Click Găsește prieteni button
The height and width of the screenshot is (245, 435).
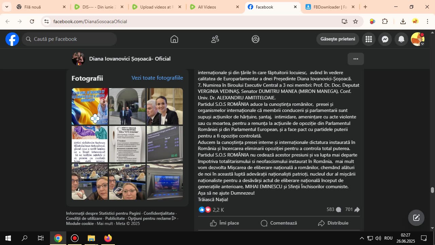(338, 39)
